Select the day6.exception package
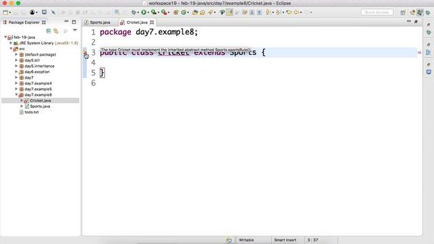 [x=37, y=72]
